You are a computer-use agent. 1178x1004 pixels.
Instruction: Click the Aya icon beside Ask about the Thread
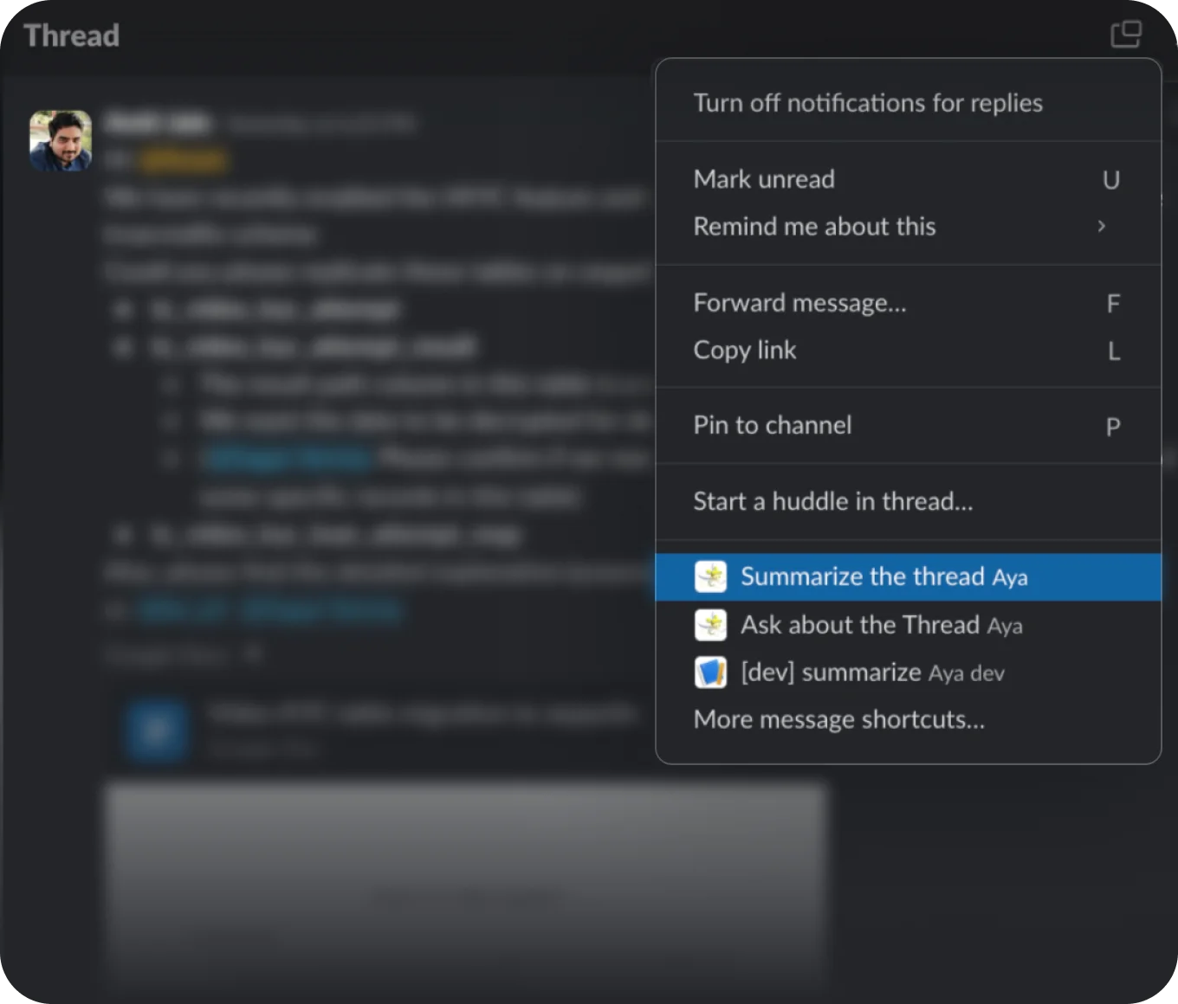click(x=710, y=625)
